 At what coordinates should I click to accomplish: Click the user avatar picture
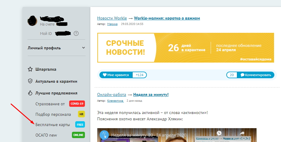32,21
